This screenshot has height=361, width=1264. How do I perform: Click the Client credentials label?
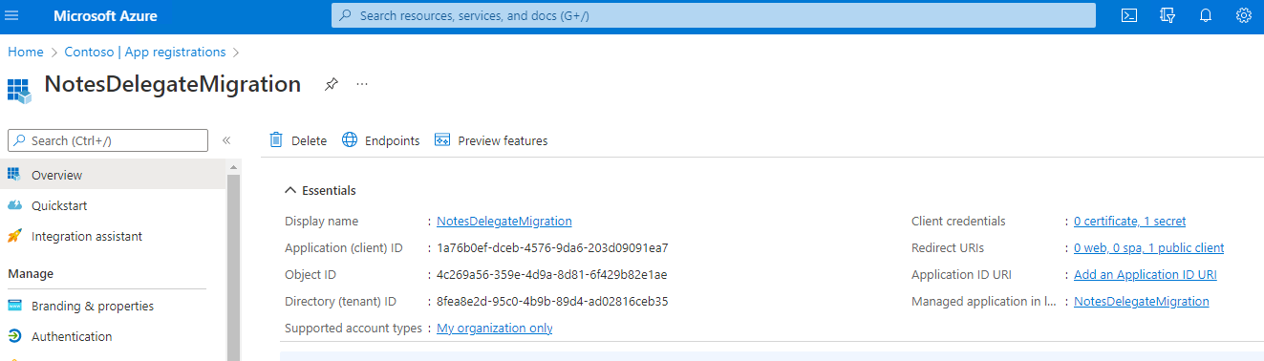pyautogui.click(x=958, y=221)
